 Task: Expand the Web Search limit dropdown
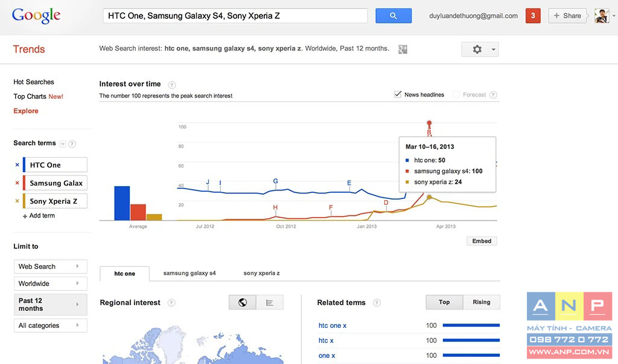(50, 266)
